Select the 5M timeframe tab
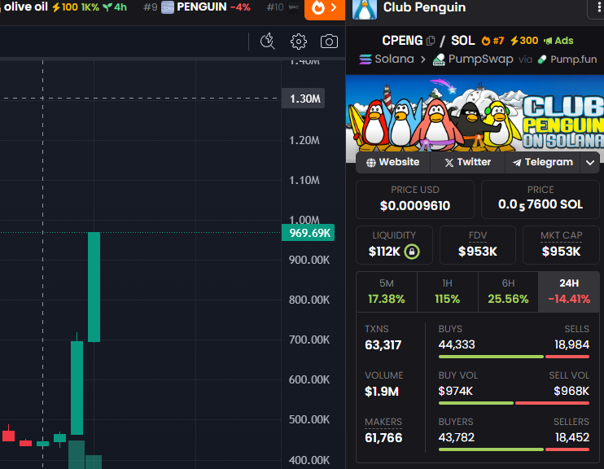This screenshot has height=469, width=604. pyautogui.click(x=387, y=291)
